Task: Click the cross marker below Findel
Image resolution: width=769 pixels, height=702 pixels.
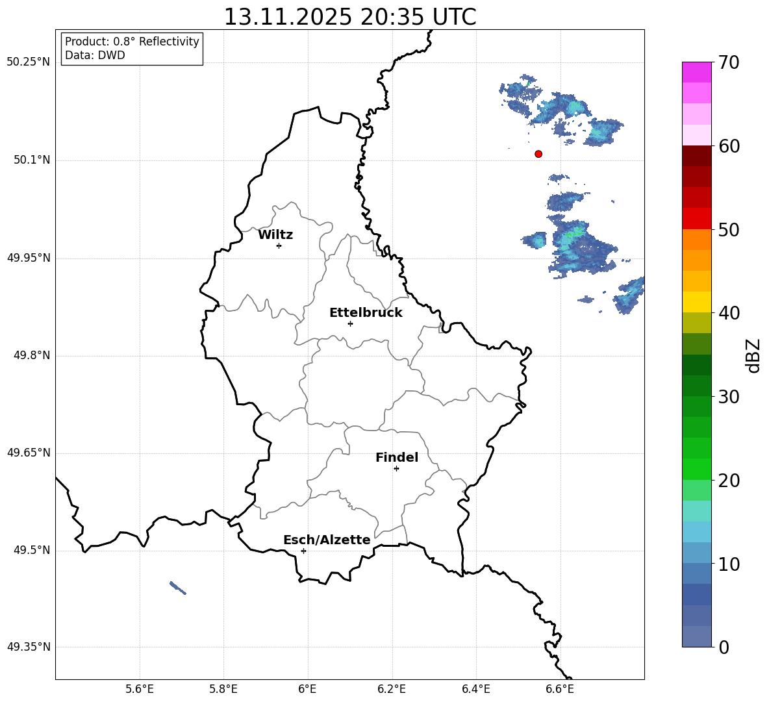Action: [396, 469]
